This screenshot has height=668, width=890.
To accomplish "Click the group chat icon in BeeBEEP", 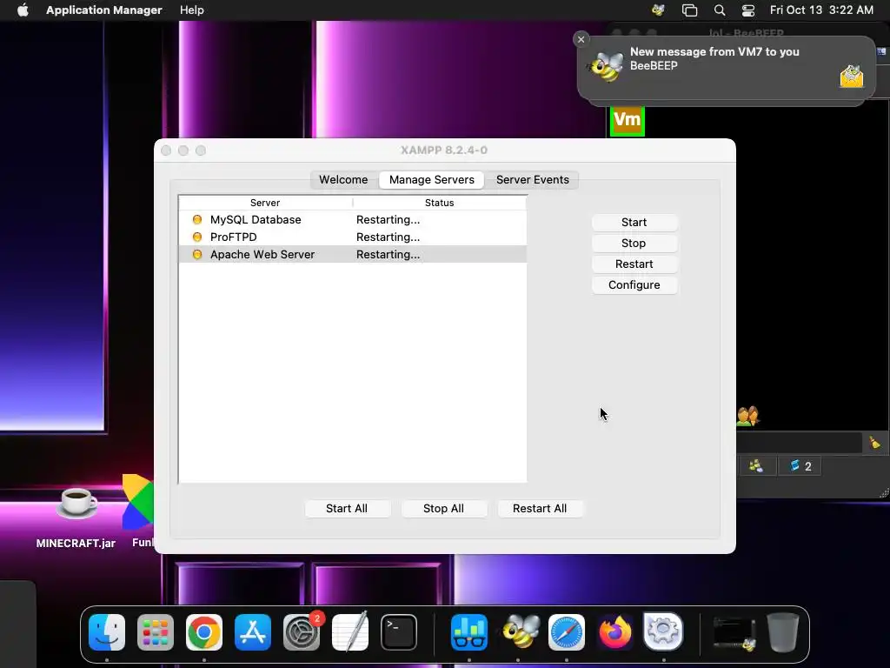I will pyautogui.click(x=747, y=417).
